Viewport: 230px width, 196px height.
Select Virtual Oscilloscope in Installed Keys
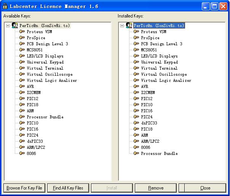click(x=164, y=74)
